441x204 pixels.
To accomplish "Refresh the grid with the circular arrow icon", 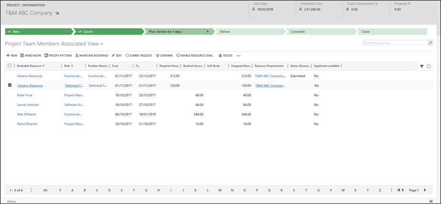I will coord(429,66).
